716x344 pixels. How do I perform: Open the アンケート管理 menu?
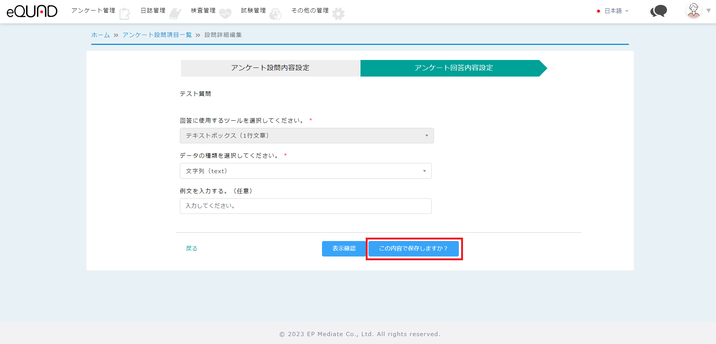(93, 11)
